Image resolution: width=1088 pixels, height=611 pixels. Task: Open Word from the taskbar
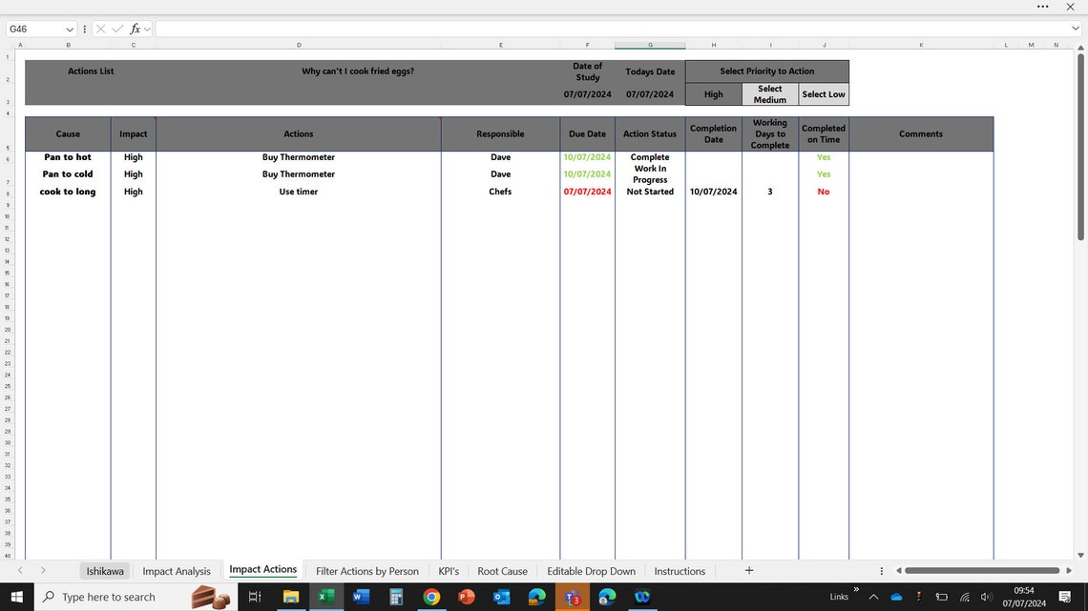[361, 597]
